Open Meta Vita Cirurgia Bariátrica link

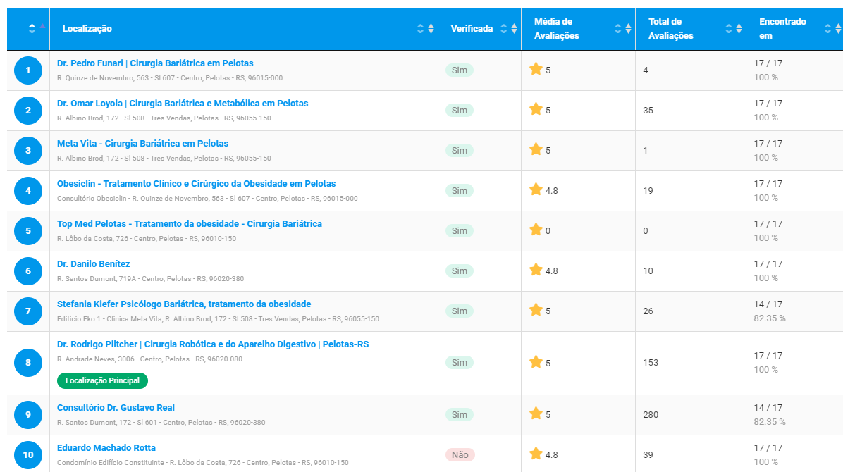point(142,144)
